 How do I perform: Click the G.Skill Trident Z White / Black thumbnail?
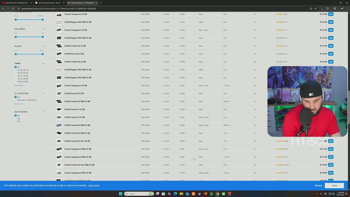pos(59,117)
